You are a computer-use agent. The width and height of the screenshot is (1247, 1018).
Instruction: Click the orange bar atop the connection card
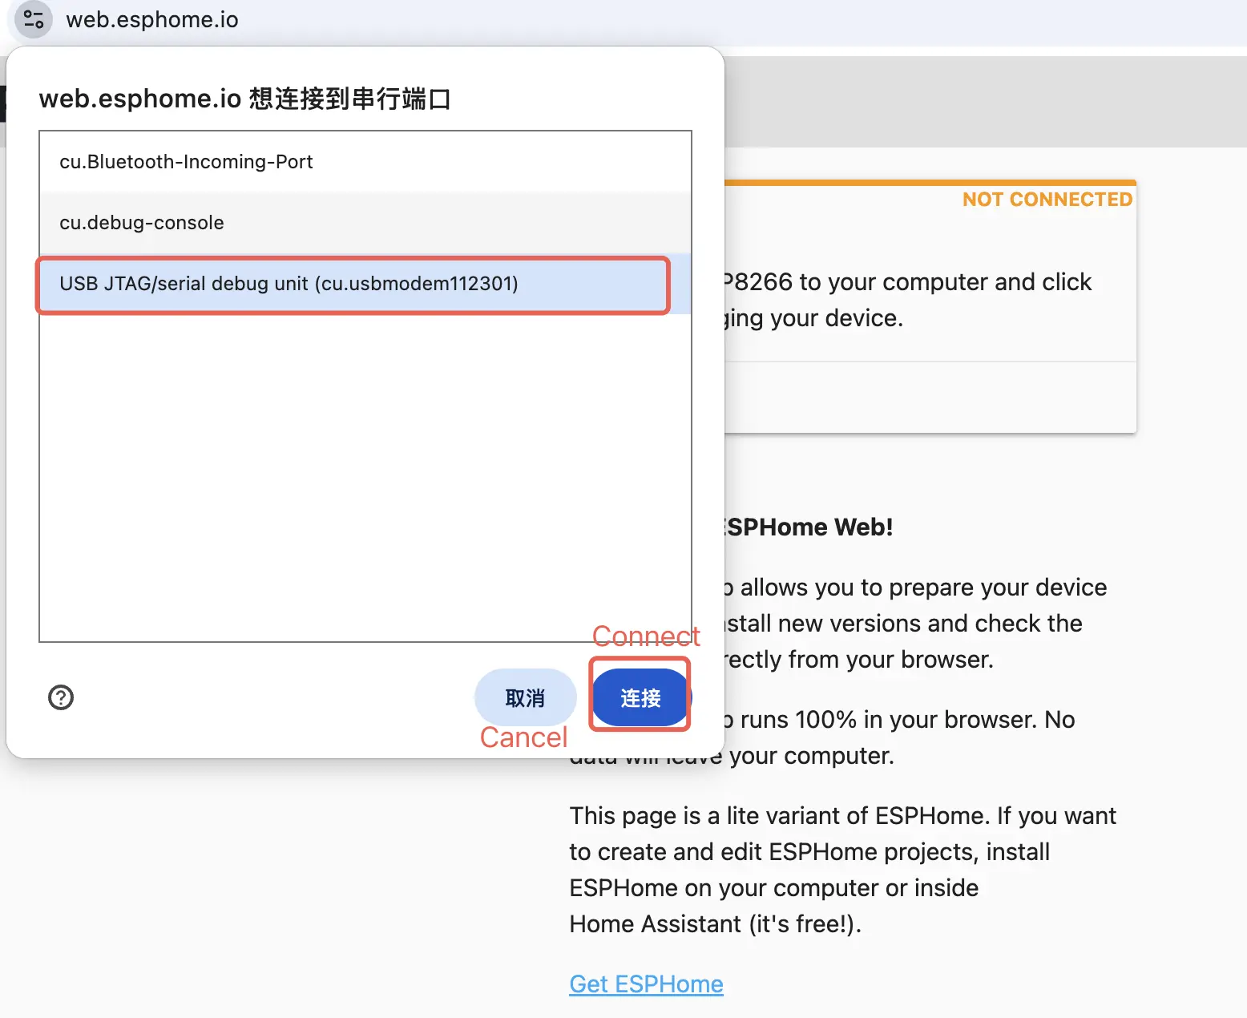(930, 183)
